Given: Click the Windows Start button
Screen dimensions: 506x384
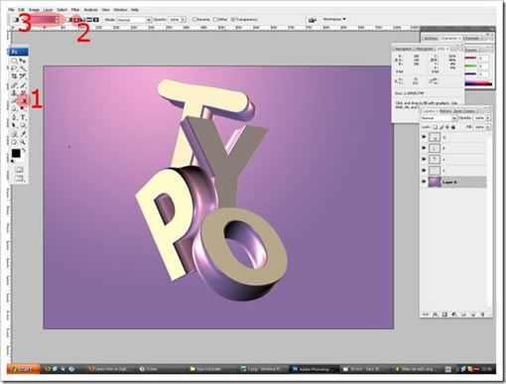Looking at the screenshot, I should tap(23, 369).
